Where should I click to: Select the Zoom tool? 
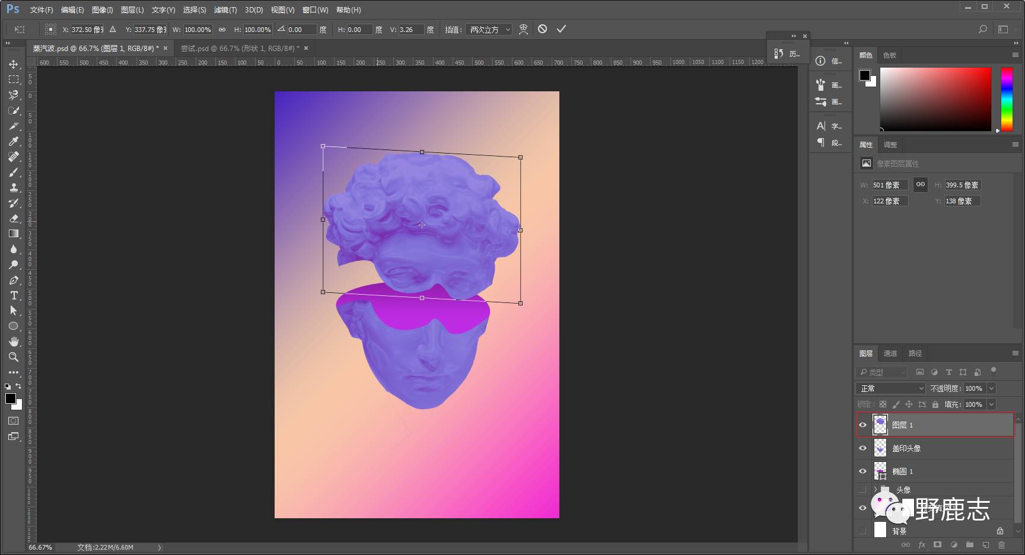pos(13,357)
